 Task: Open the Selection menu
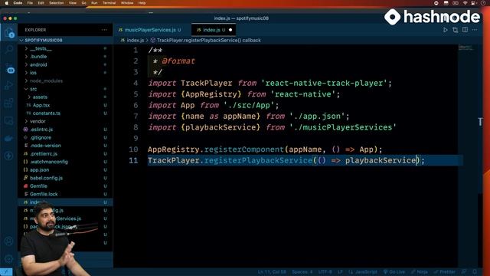[x=57, y=3]
